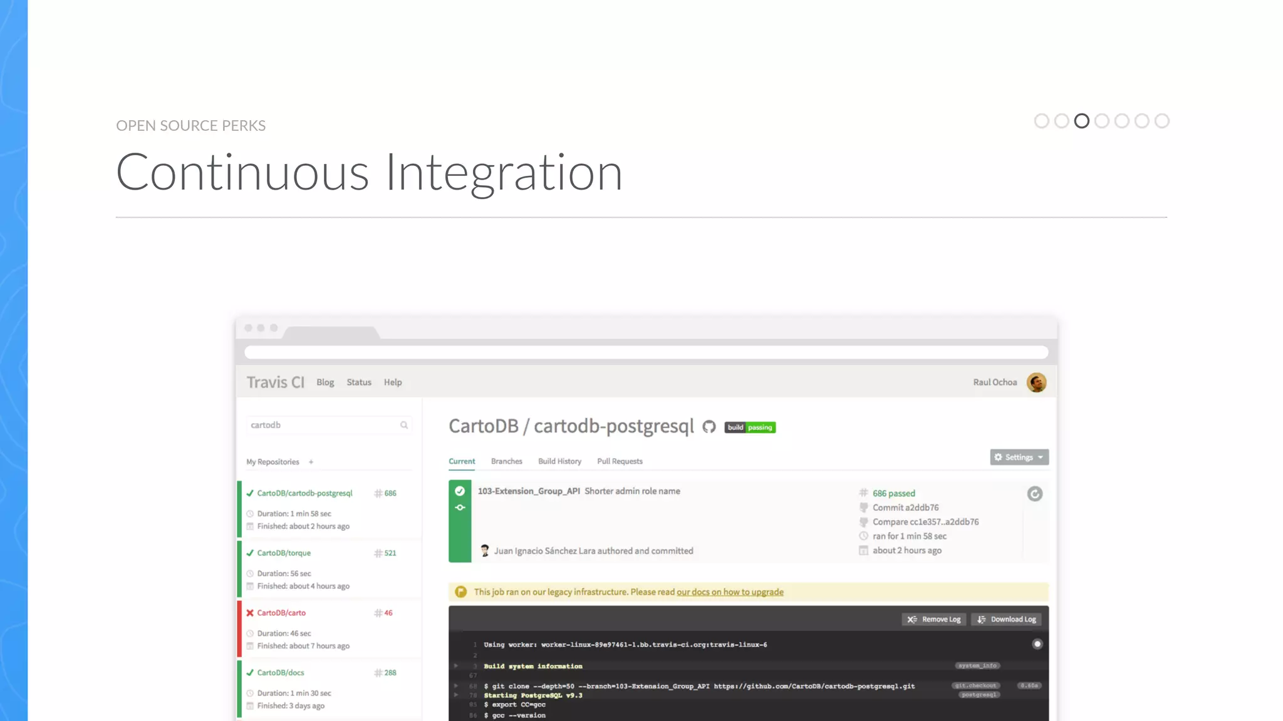Go to the second slide progress dot
Screen dimensions: 1283x721
[x=1061, y=121]
